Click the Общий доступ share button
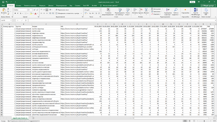Image resolution: width=217 pixels, height=122 pixels. (x=208, y=5)
